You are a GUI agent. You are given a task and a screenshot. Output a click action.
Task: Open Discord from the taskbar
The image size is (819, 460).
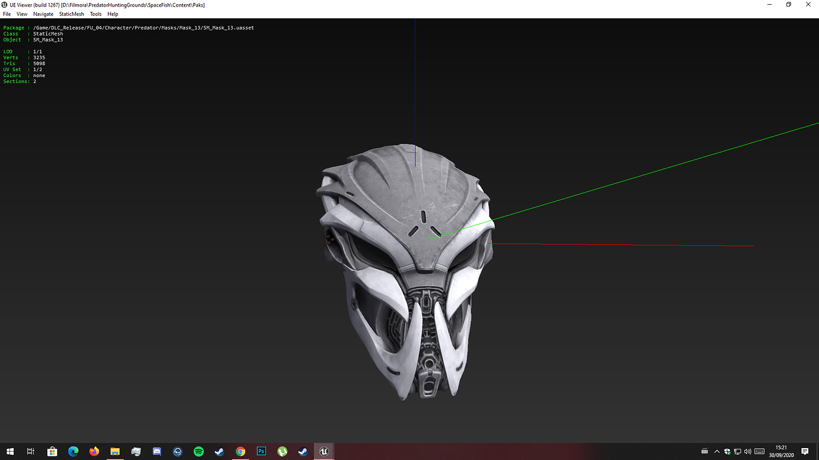pyautogui.click(x=157, y=451)
